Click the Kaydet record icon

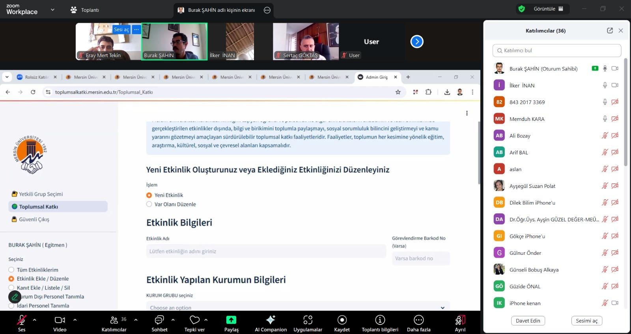[x=342, y=320]
